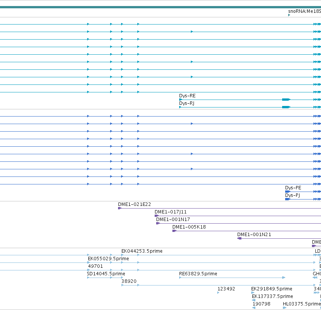Open the DME1-001N17 clone label
Image resolution: width=321 pixels, height=310 pixels.
coord(173,219)
